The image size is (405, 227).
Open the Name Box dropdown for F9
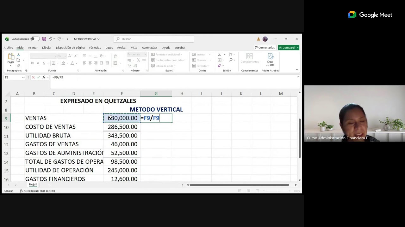(x=23, y=77)
